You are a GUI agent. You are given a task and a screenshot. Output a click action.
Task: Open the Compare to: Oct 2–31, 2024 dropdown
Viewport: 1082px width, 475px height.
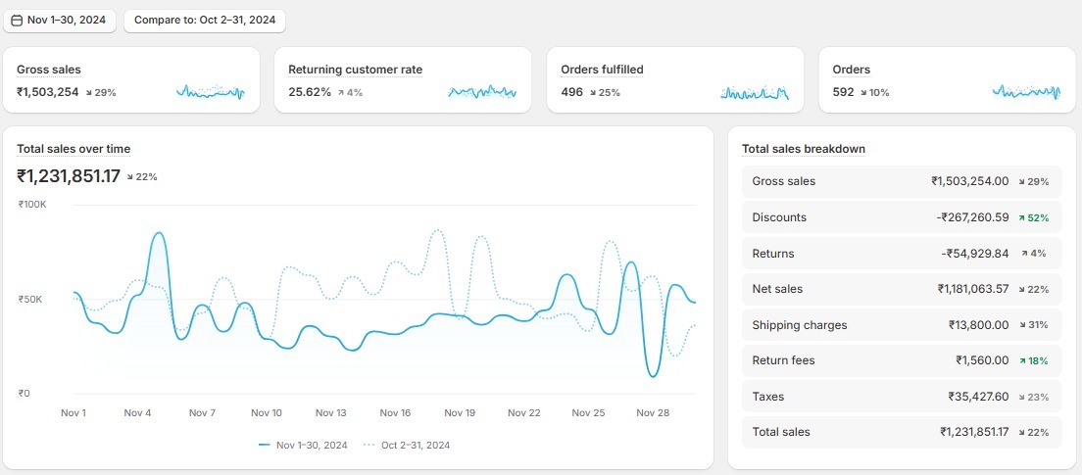pyautogui.click(x=204, y=21)
